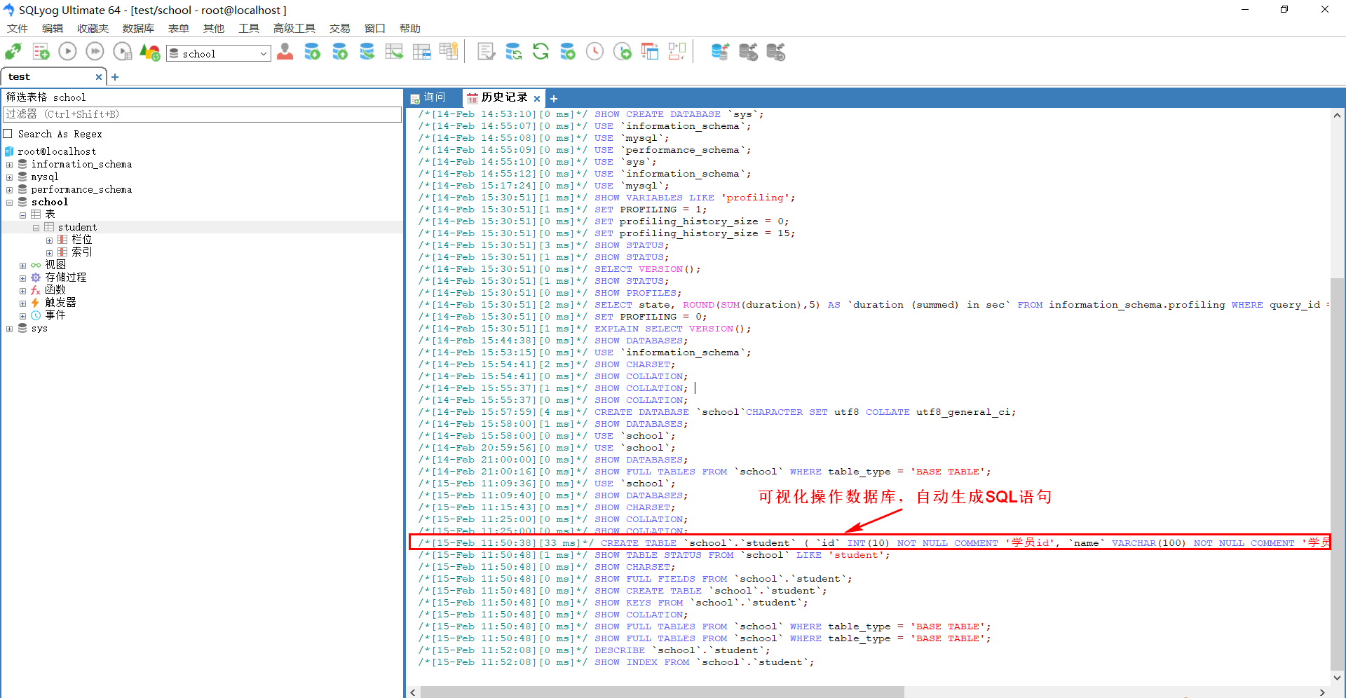Image resolution: width=1346 pixels, height=698 pixels.
Task: Click the 过滤器 filter input field
Action: [200, 114]
